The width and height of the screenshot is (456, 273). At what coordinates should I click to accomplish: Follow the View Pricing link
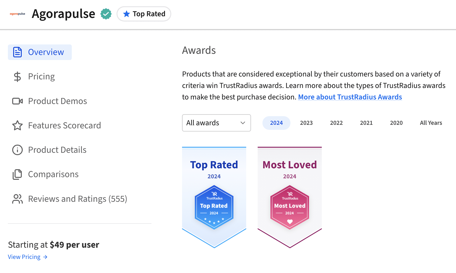pyautogui.click(x=27, y=257)
